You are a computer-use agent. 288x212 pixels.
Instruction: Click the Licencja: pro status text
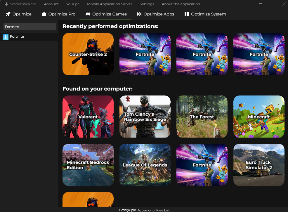click(127, 210)
